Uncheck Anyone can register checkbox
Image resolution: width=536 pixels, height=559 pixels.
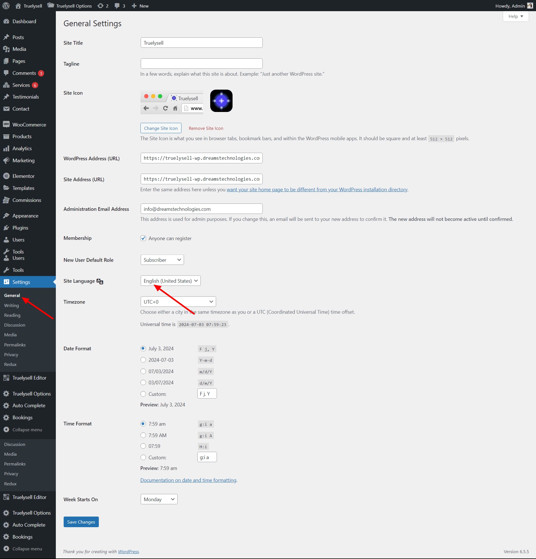(143, 238)
